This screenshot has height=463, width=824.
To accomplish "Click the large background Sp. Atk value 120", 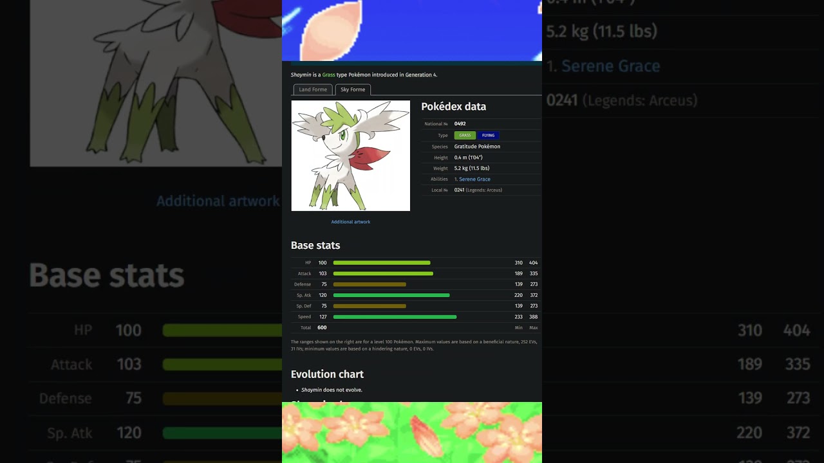I will coord(129,433).
